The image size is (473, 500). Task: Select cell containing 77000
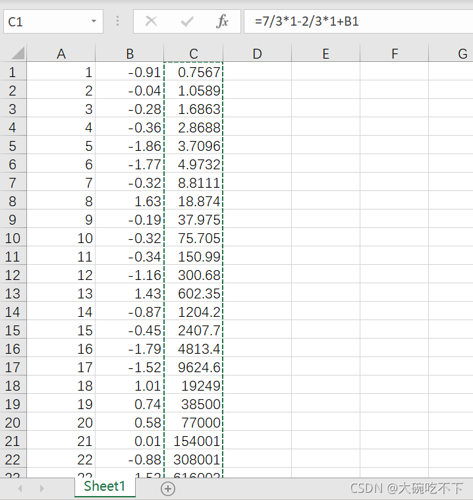click(x=193, y=422)
